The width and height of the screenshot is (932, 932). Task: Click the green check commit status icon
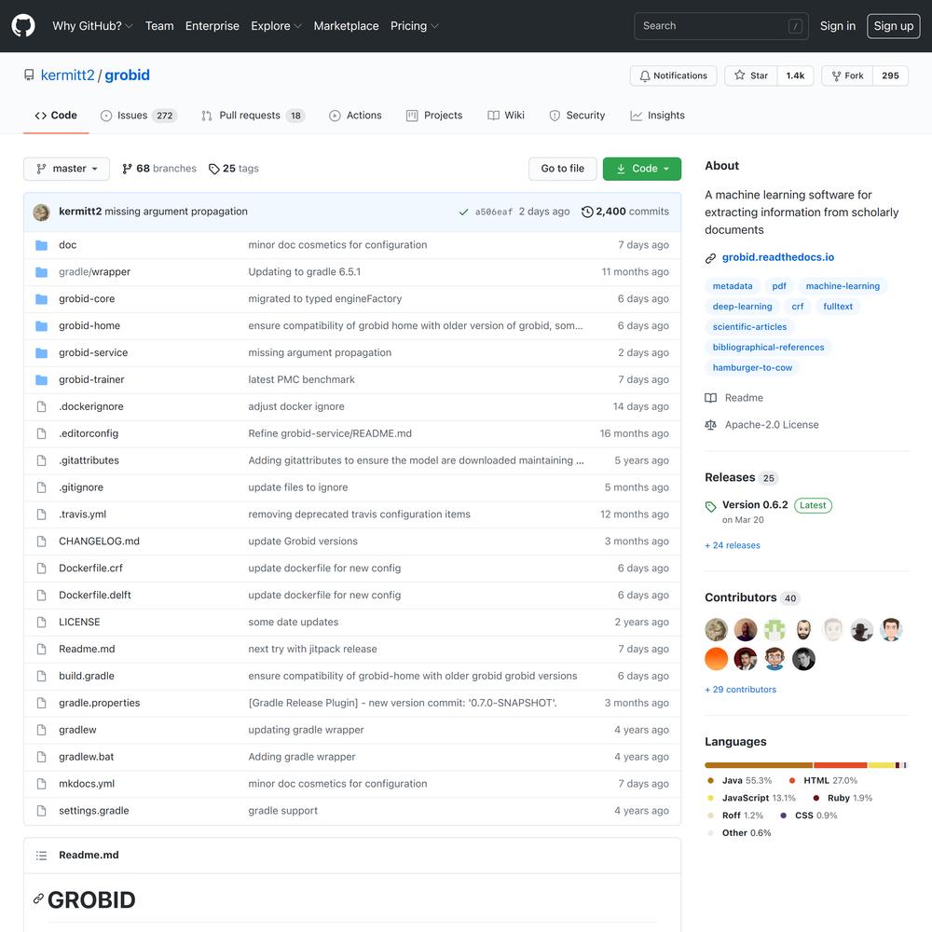click(x=463, y=212)
